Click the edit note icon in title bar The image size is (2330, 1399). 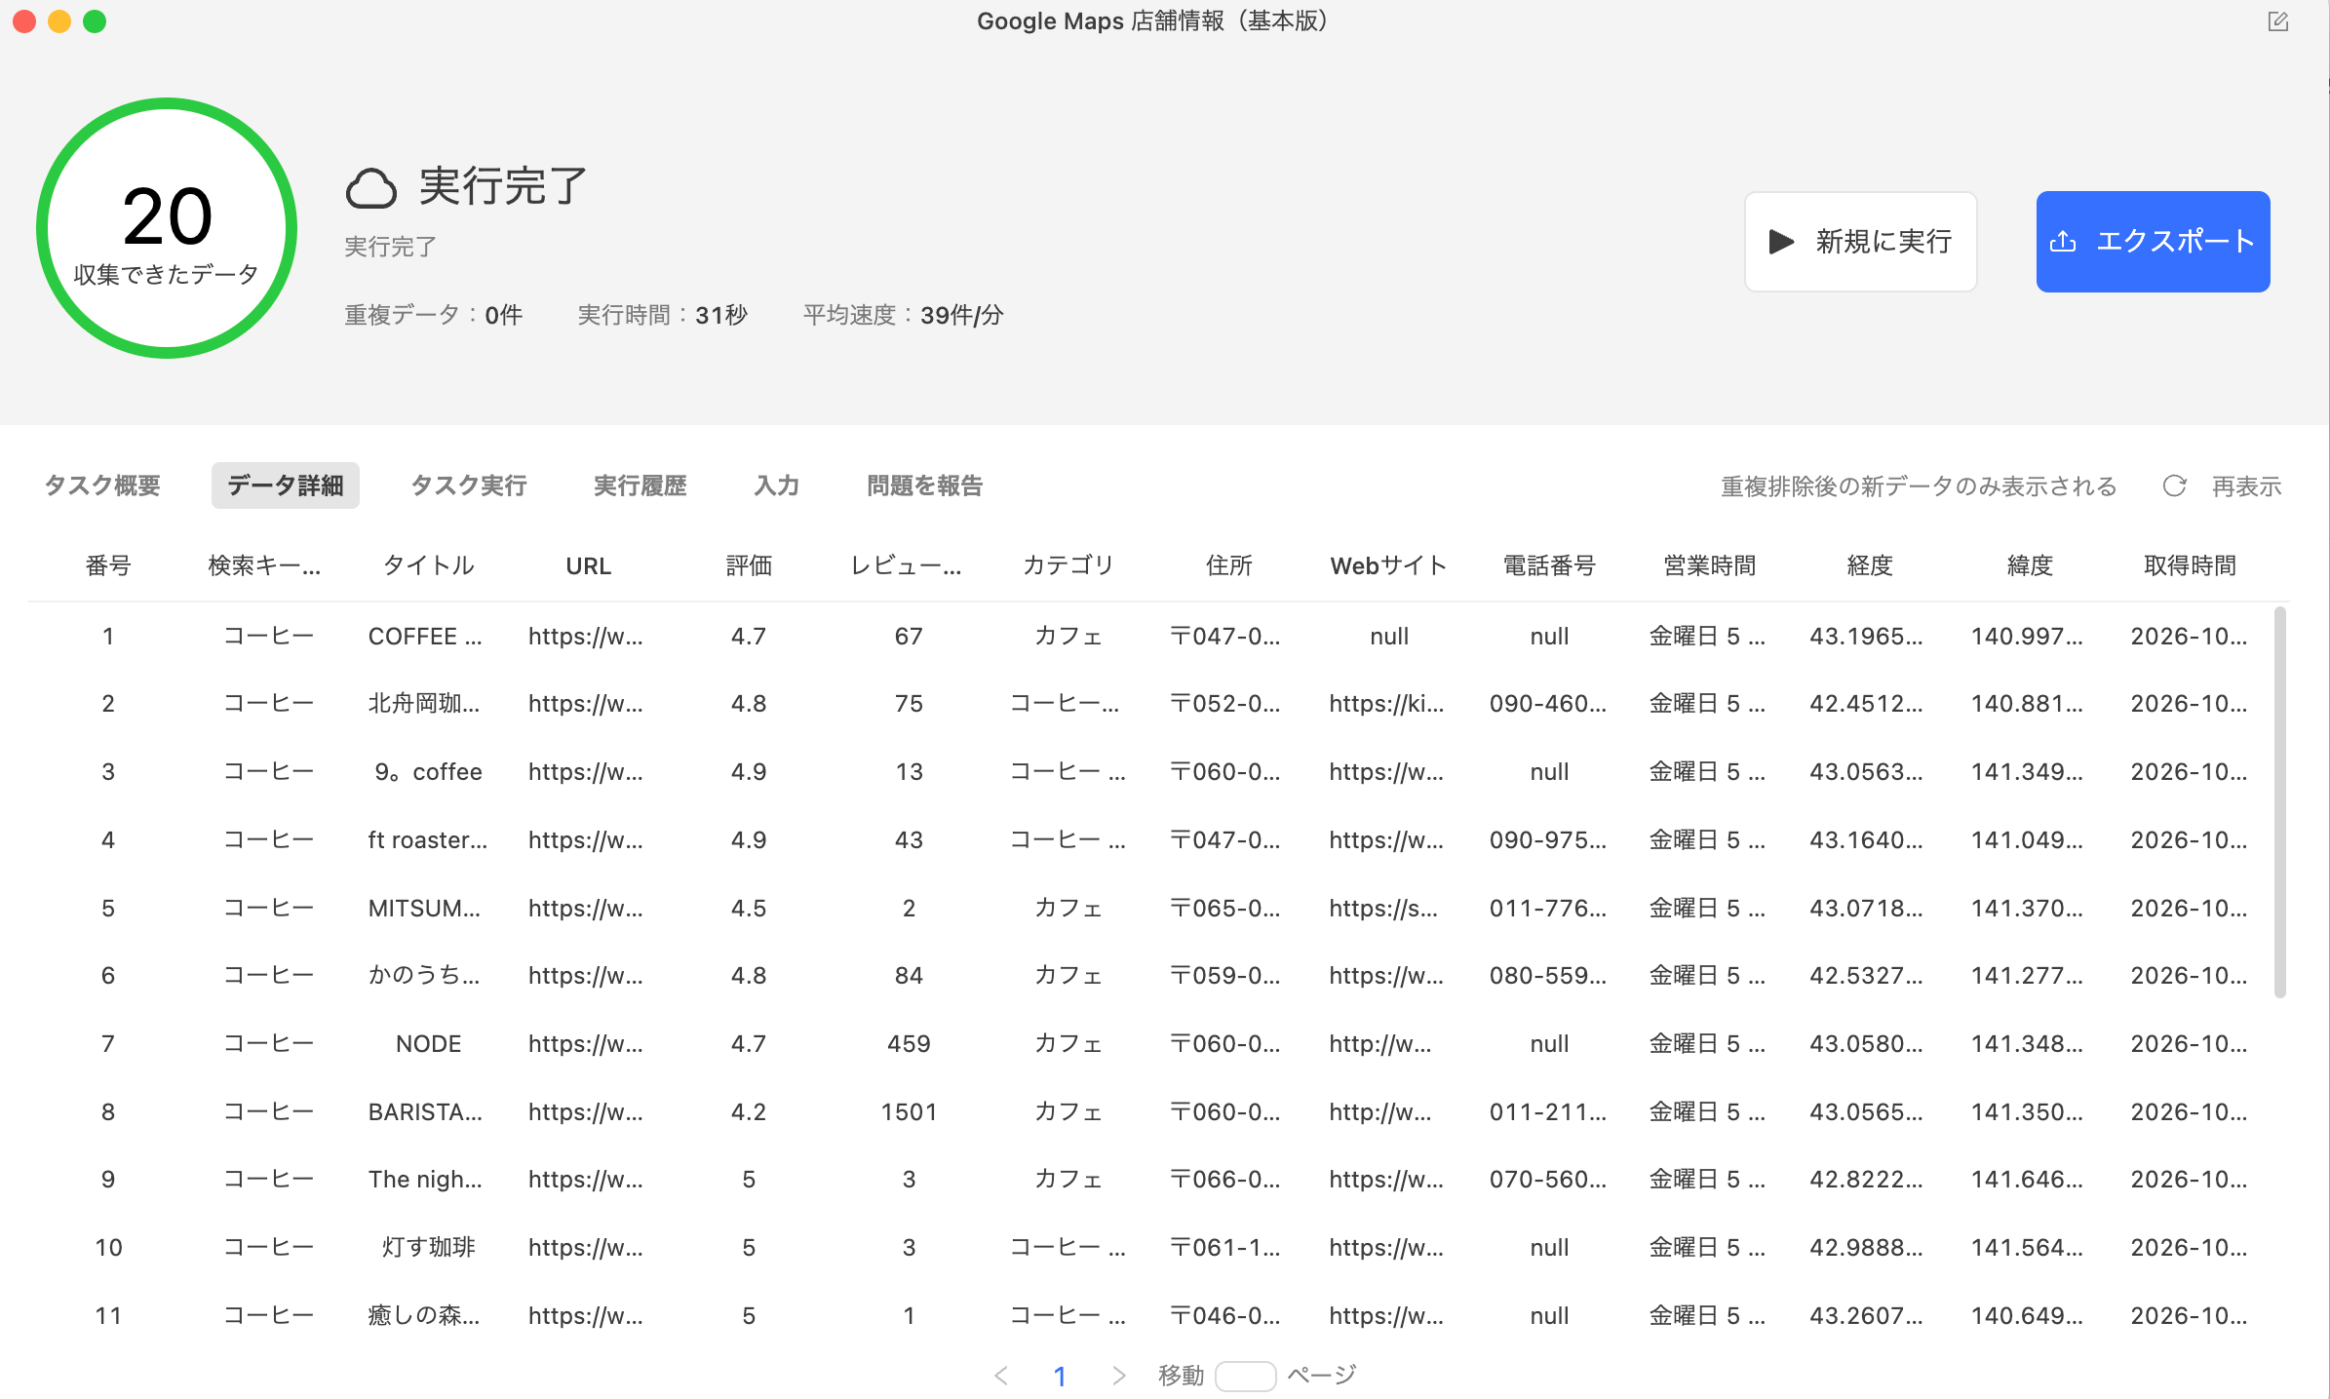click(x=2277, y=21)
